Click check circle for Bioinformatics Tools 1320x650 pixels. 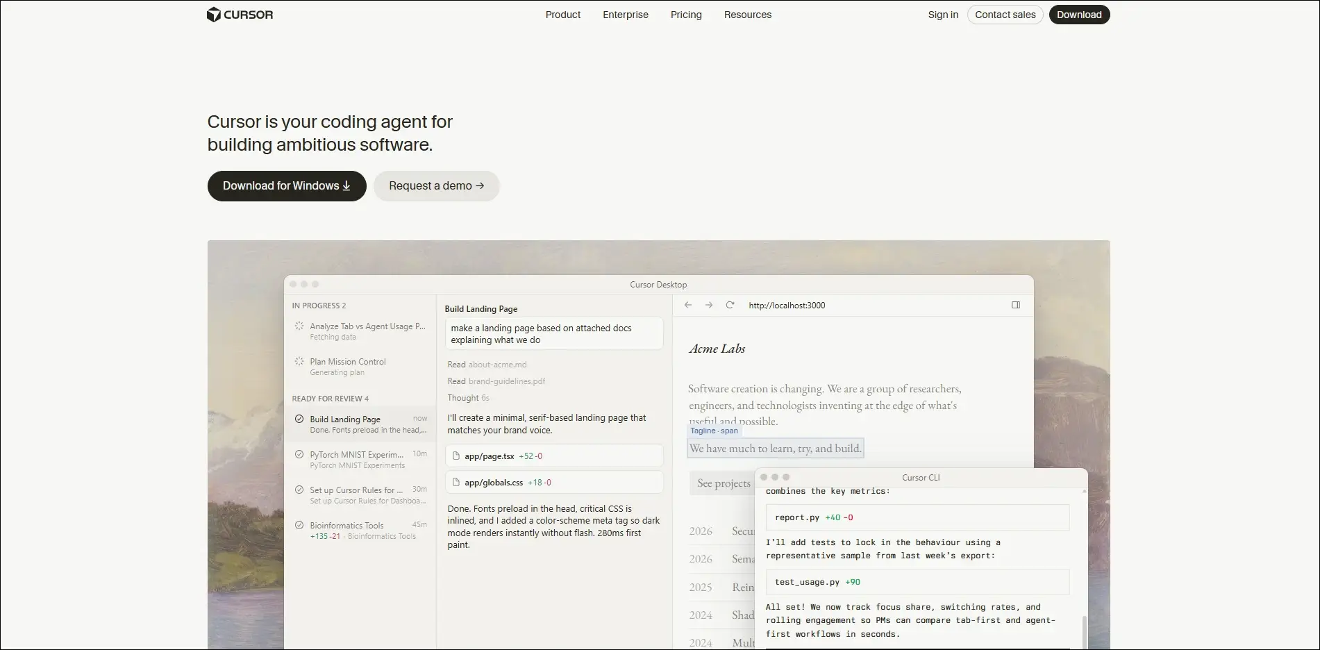299,525
